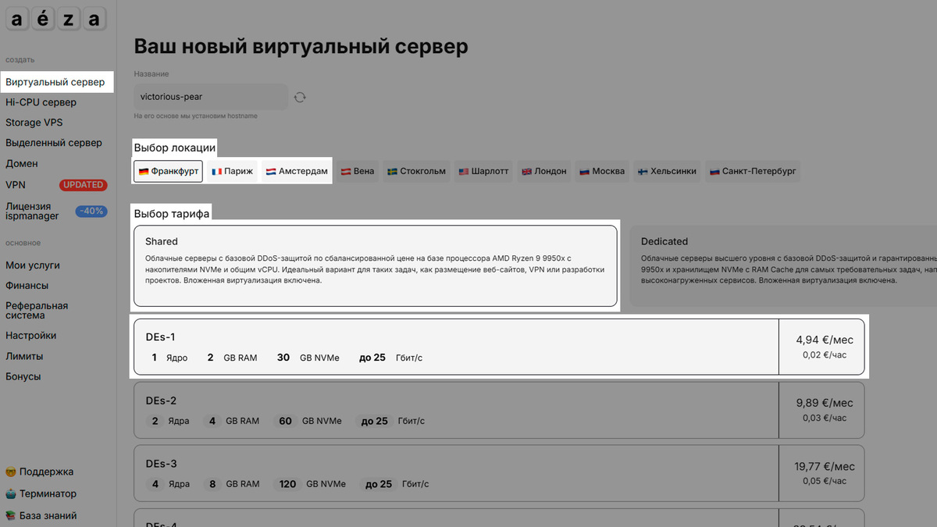Image resolution: width=937 pixels, height=527 pixels.
Task: Click the US flag icon beside Шарлотт
Action: click(462, 171)
